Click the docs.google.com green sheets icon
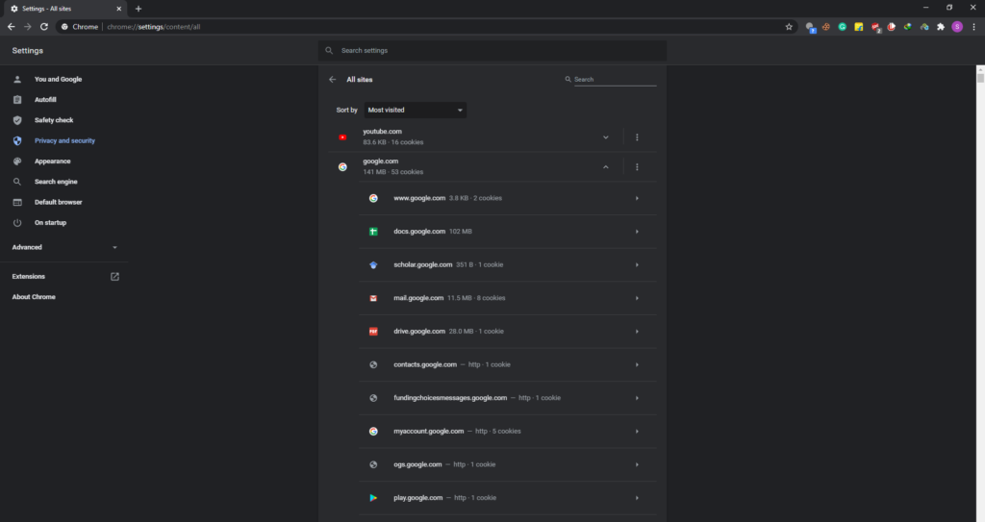985x522 pixels. pyautogui.click(x=373, y=232)
